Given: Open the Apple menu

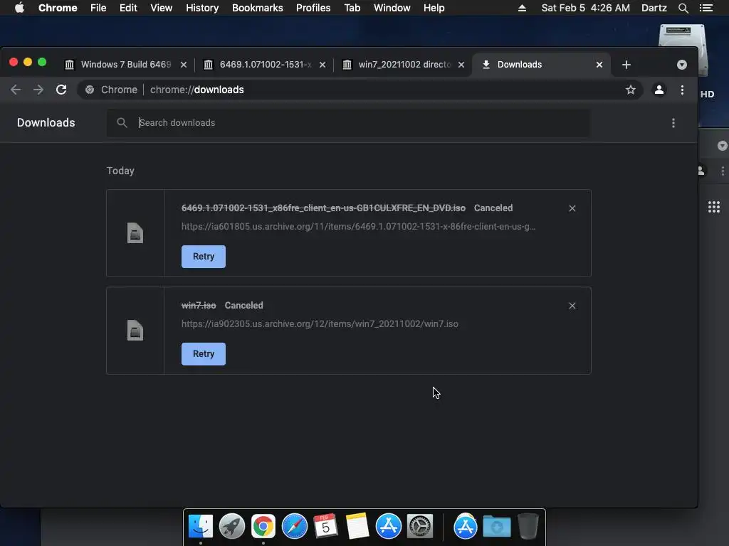Looking at the screenshot, I should tap(19, 8).
